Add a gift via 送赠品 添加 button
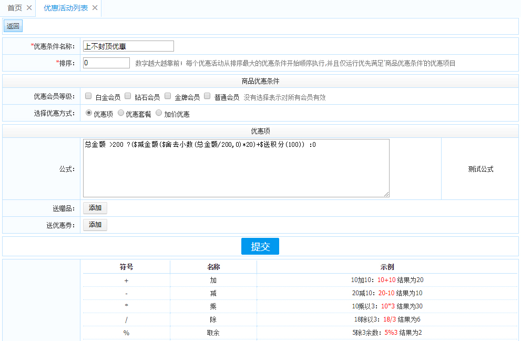Screen dimensions: 521x341 pos(95,208)
